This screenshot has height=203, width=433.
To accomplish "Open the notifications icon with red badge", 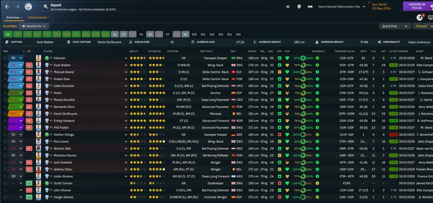I will pos(420,17).
